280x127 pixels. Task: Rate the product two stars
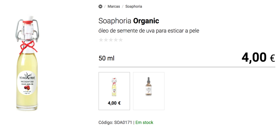coord(106,40)
